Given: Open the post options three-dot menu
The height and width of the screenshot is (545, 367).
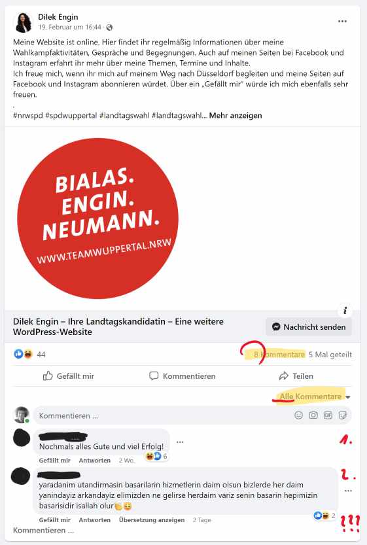Looking at the screenshot, I should coord(342,21).
